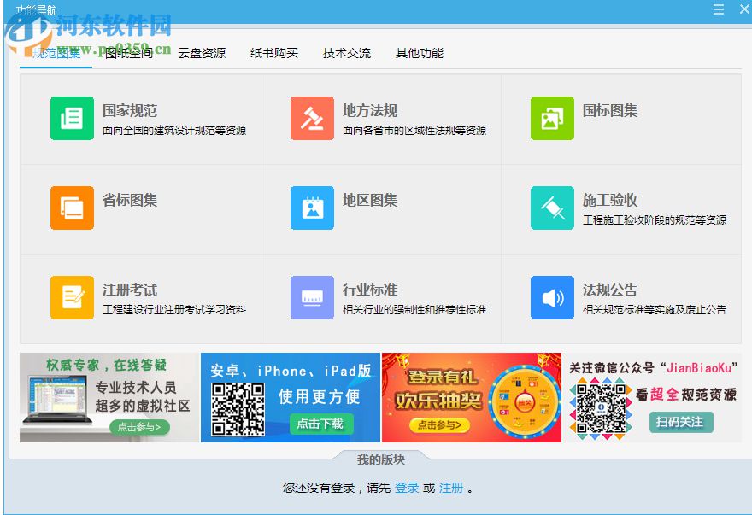
Task: Click description 工程施工验收阶段的规范等资源
Action: [655, 220]
